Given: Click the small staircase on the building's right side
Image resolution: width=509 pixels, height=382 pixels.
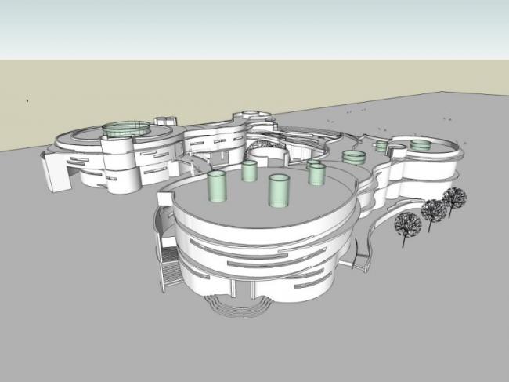Looking at the screenshot, I should click(x=362, y=260).
